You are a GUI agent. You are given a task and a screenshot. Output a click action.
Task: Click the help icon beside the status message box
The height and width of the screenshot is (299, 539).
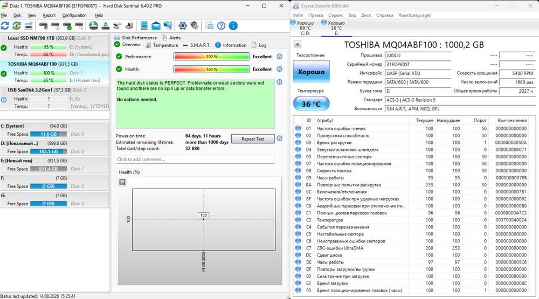[279, 82]
